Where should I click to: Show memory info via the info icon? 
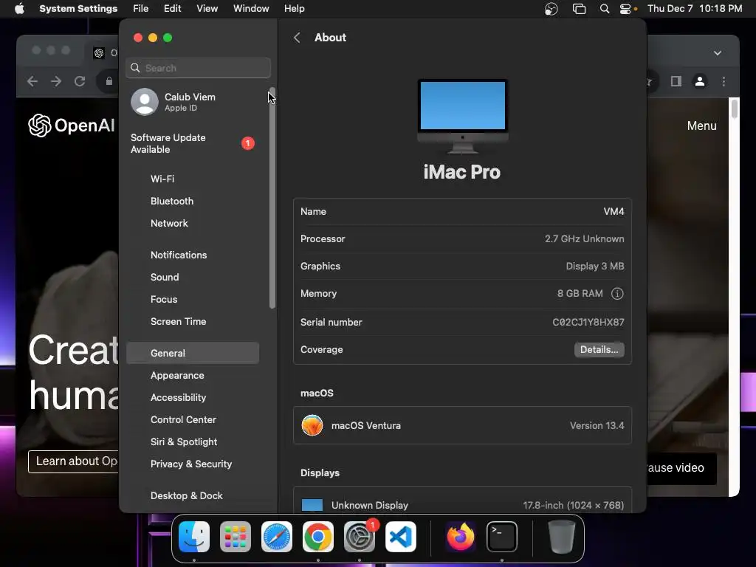pos(617,294)
